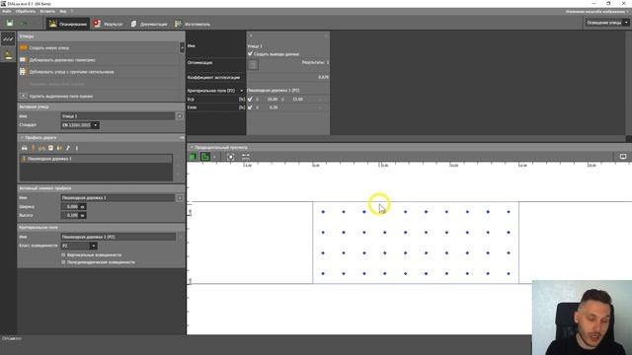Click the undo/redo arrow icon beside Save
The height and width of the screenshot is (355, 632).
click(x=24, y=24)
